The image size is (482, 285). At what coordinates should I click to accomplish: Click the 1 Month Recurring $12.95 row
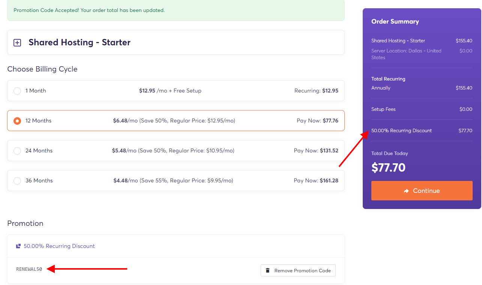point(176,91)
